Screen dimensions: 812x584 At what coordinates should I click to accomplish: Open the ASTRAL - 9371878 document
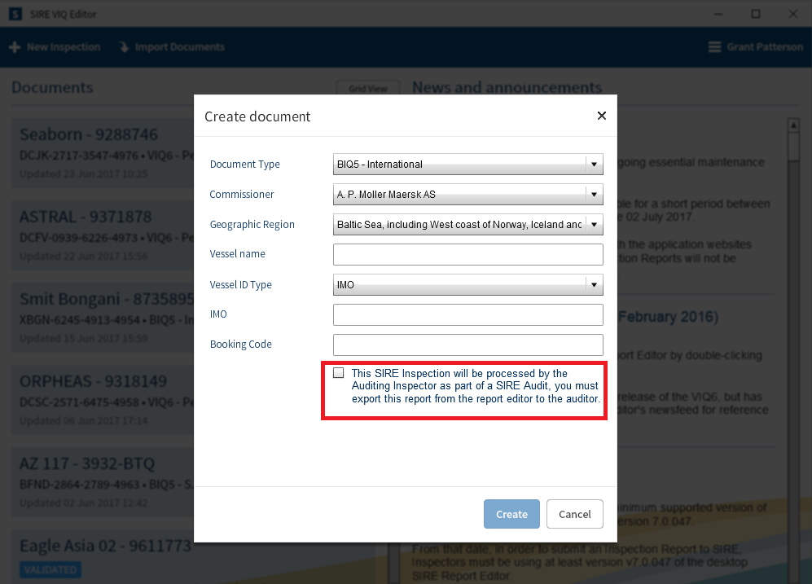point(103,235)
